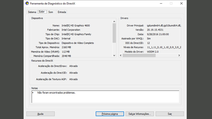Click the DDI do Direct3D value '12'

pos(148,43)
